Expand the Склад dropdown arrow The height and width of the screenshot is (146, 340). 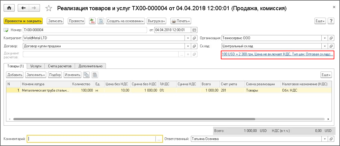click(x=325, y=46)
